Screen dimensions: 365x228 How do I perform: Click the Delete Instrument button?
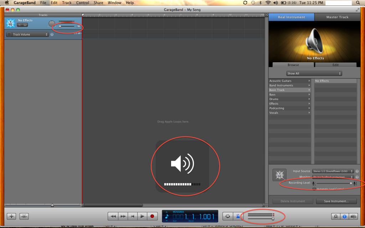pos(293,201)
